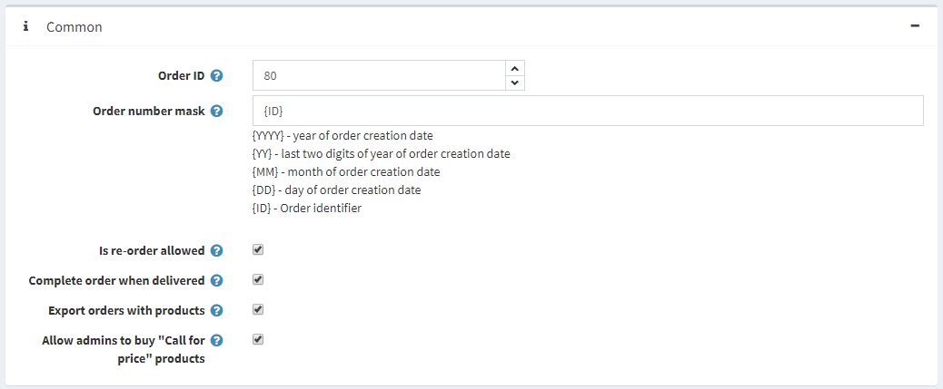This screenshot has height=389, width=943.
Task: Decrease Order ID with the down arrow
Action: click(x=515, y=83)
